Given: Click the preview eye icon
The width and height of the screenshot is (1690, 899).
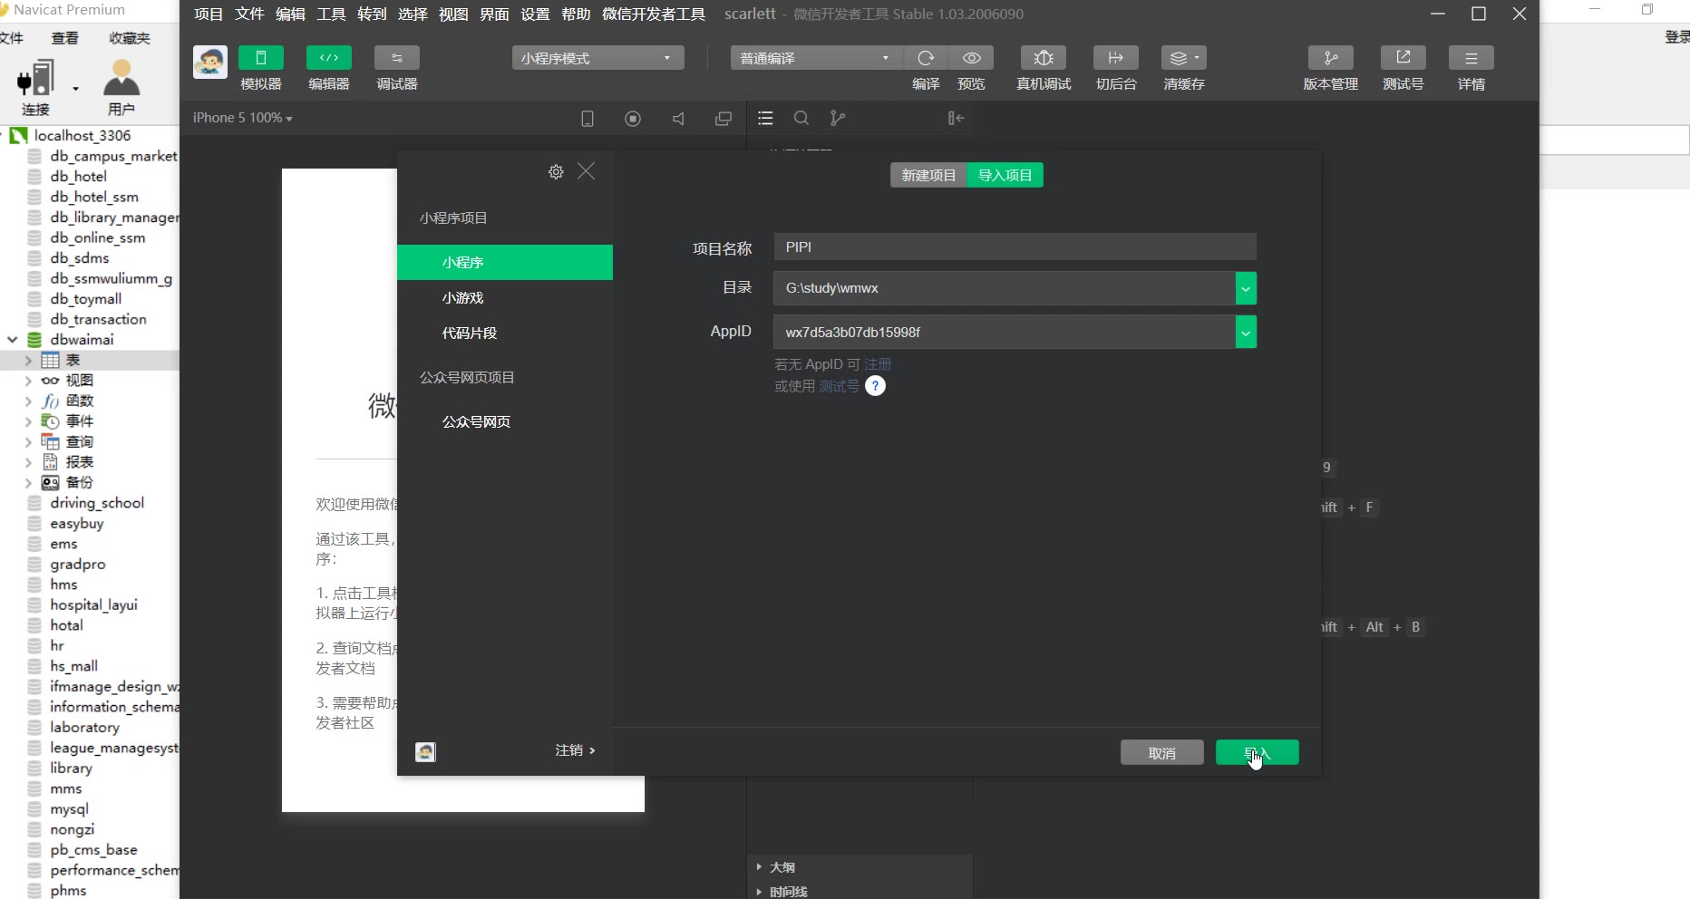Looking at the screenshot, I should pos(971,58).
